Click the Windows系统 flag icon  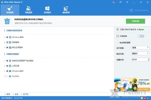point(10,37)
